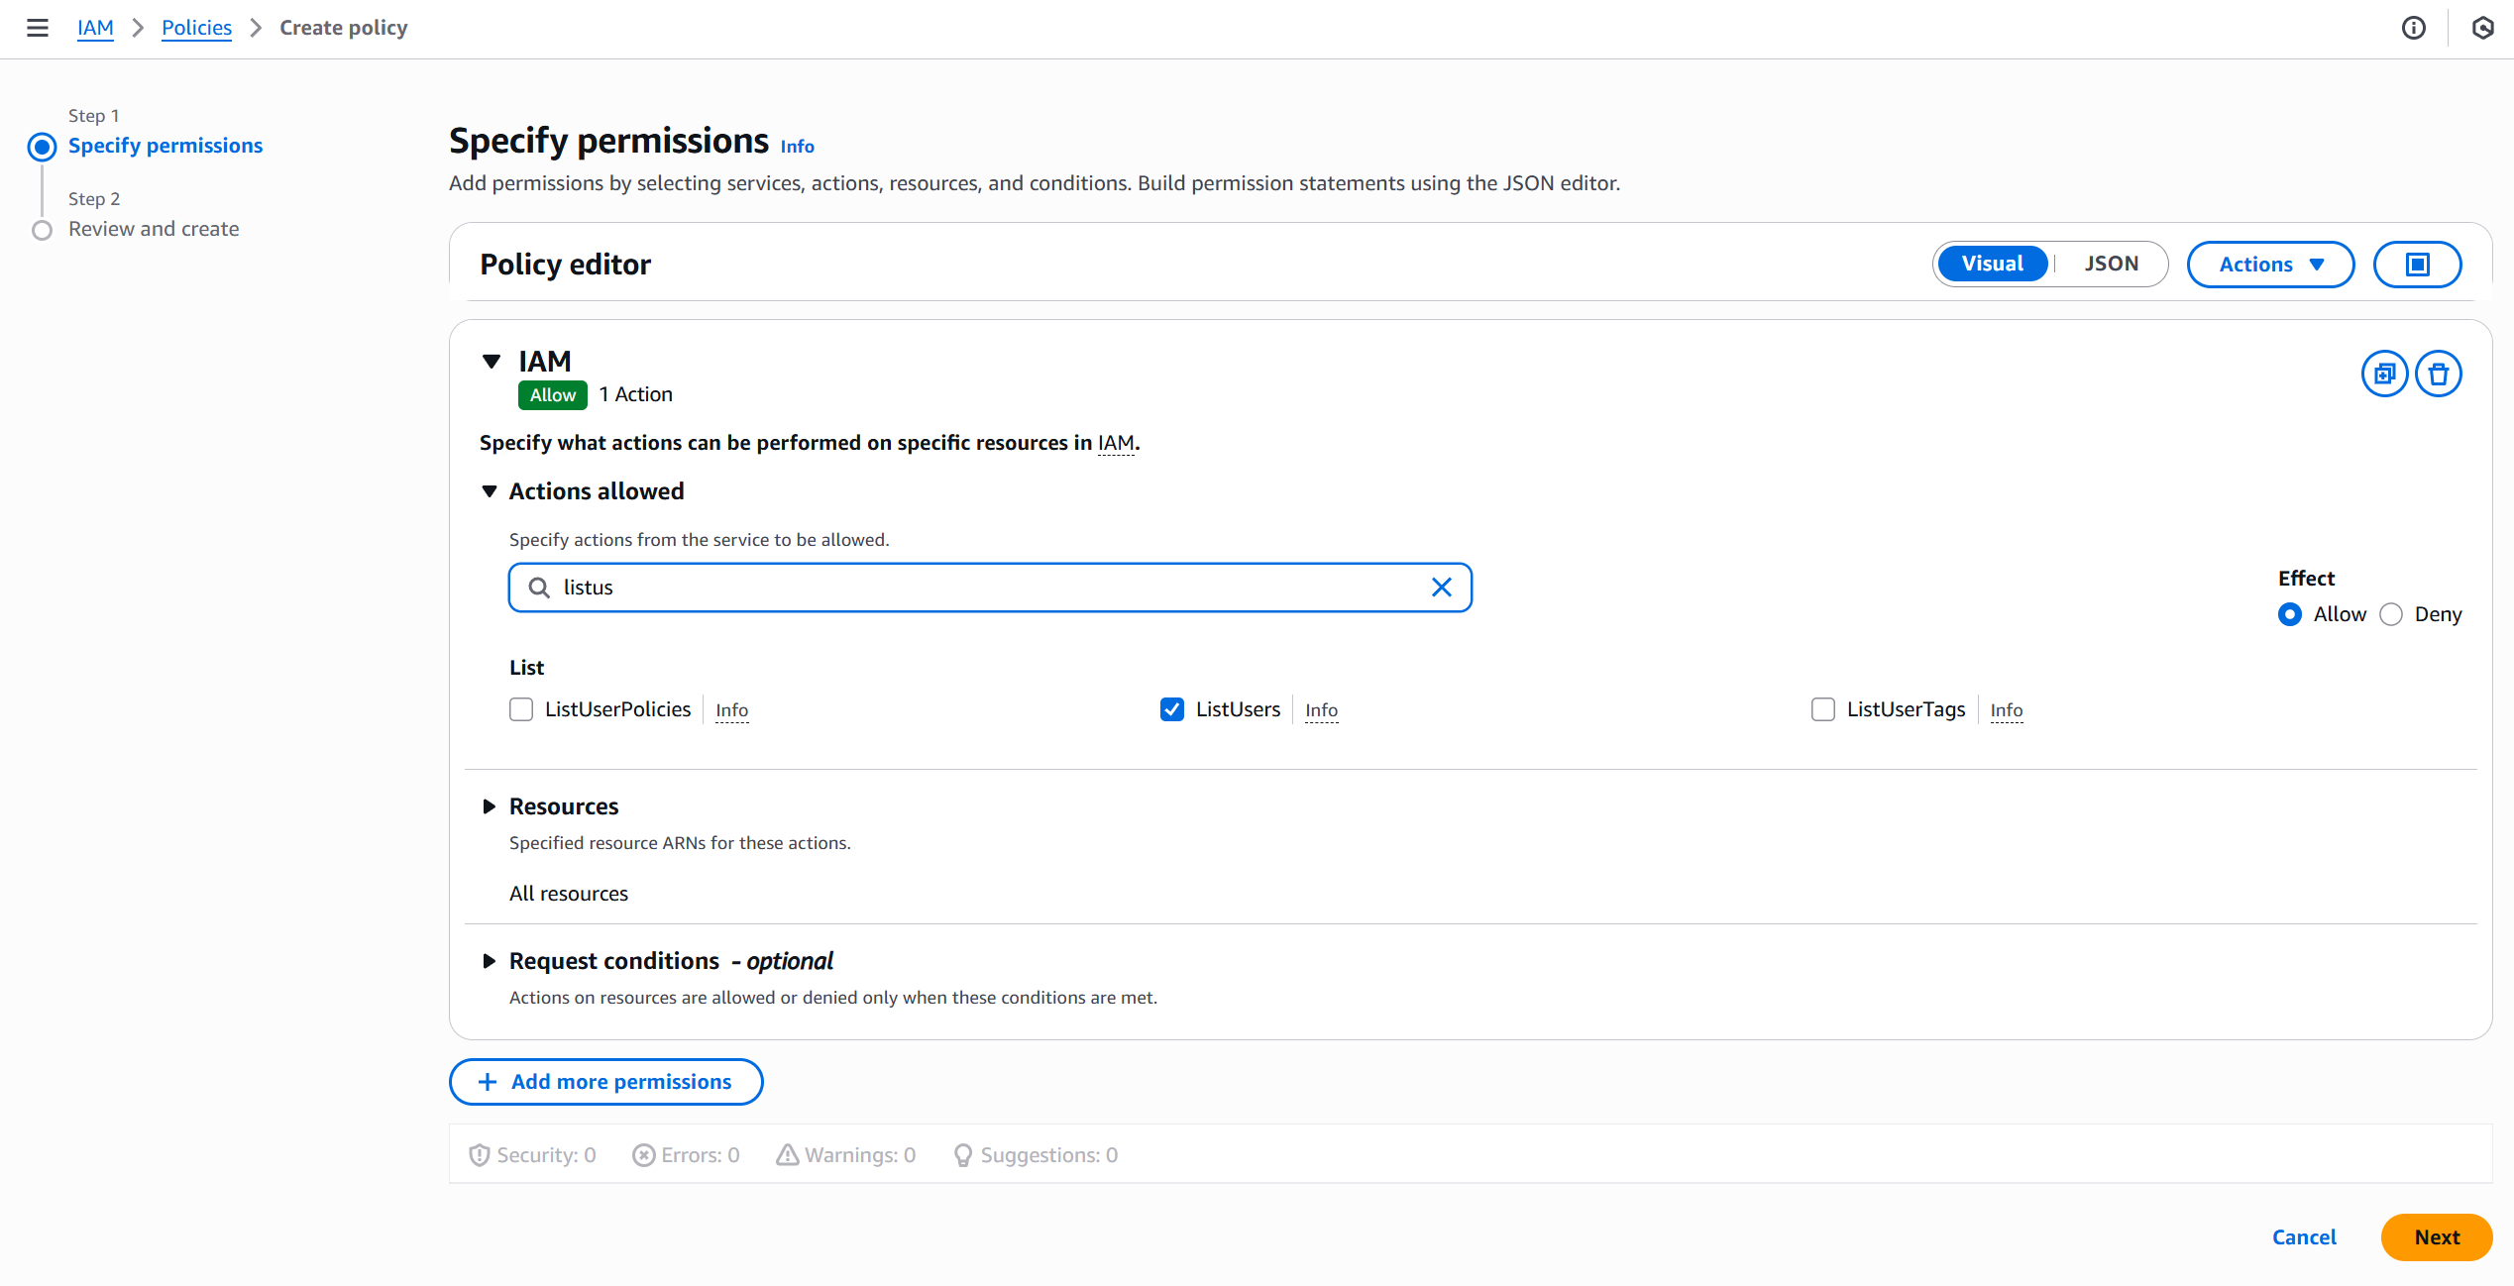The height and width of the screenshot is (1286, 2514).
Task: Click the duplicate statement icon
Action: [x=2384, y=374]
